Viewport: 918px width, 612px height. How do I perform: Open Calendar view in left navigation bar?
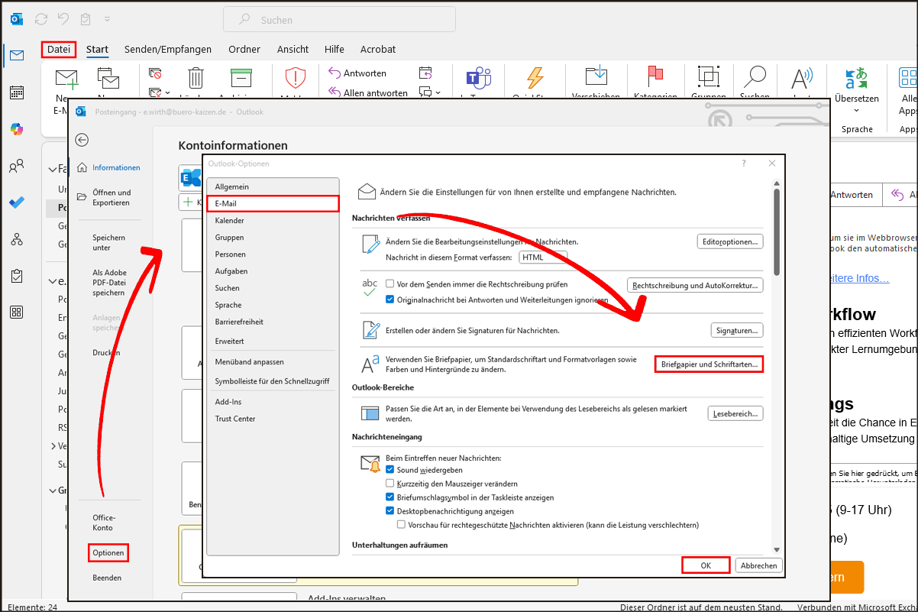17,92
